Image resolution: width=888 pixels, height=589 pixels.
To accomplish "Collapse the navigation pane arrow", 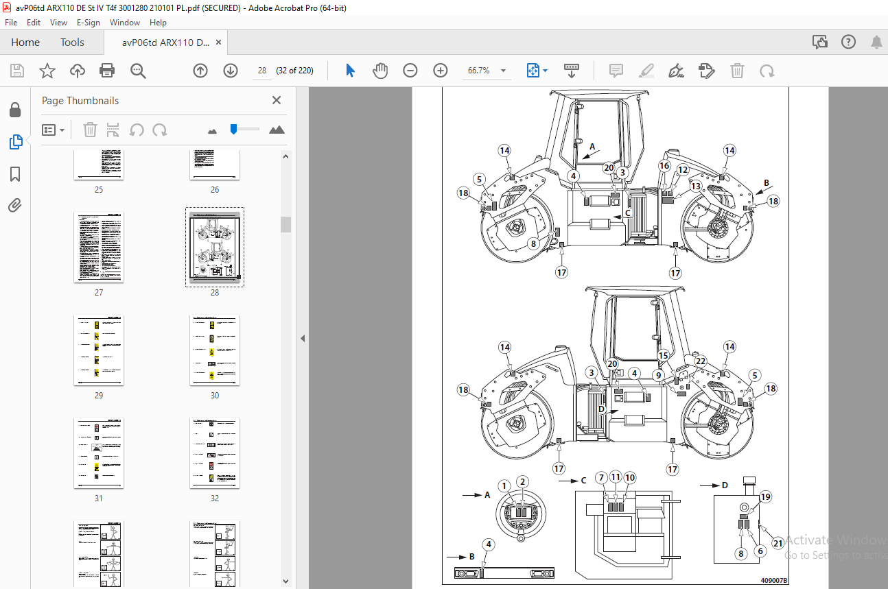I will (302, 338).
